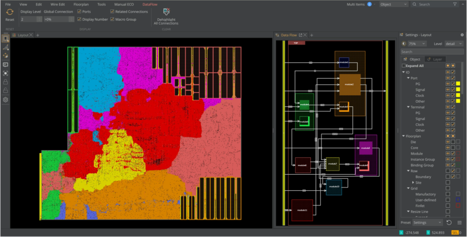
Task: Open the Level detail dropdown
Action: (454, 44)
